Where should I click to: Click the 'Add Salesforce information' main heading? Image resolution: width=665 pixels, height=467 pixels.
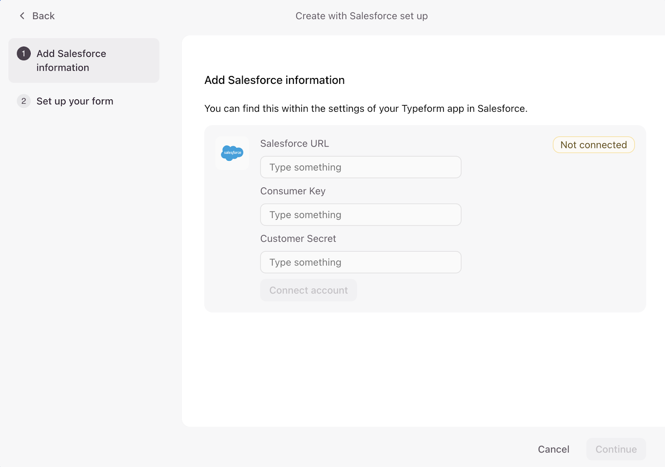click(274, 80)
